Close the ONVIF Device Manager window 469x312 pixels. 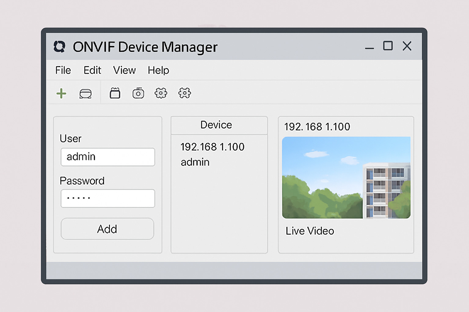407,46
